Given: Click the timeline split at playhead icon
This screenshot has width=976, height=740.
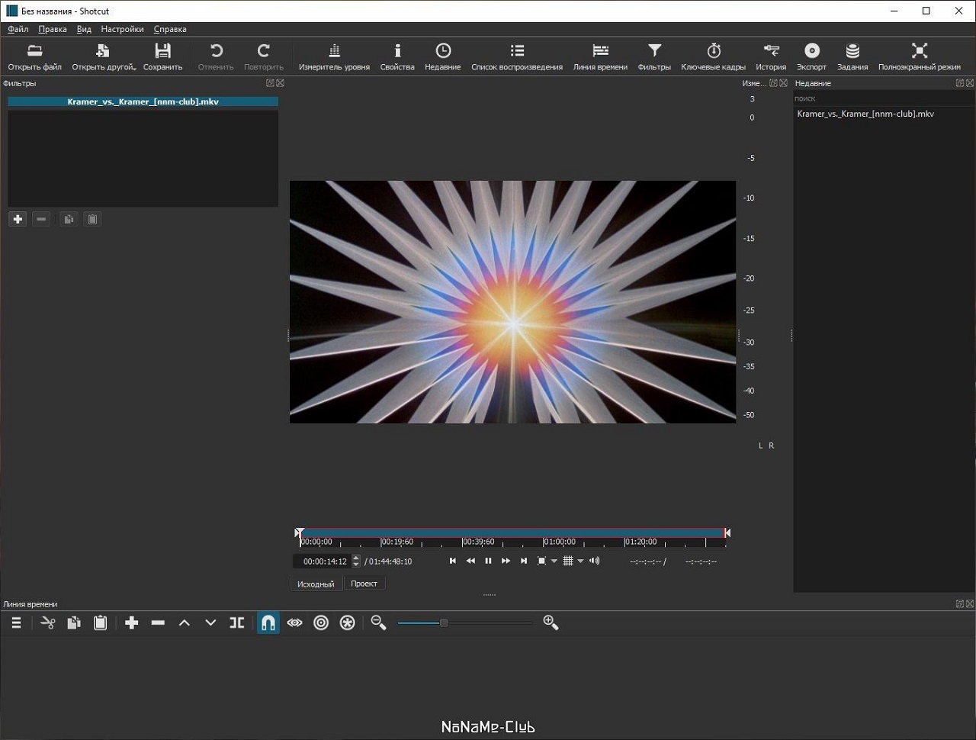Looking at the screenshot, I should (237, 623).
